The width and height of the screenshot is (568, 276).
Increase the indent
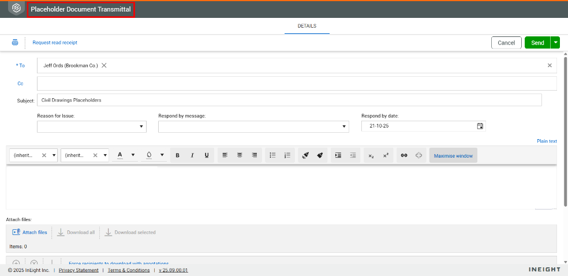pos(338,155)
